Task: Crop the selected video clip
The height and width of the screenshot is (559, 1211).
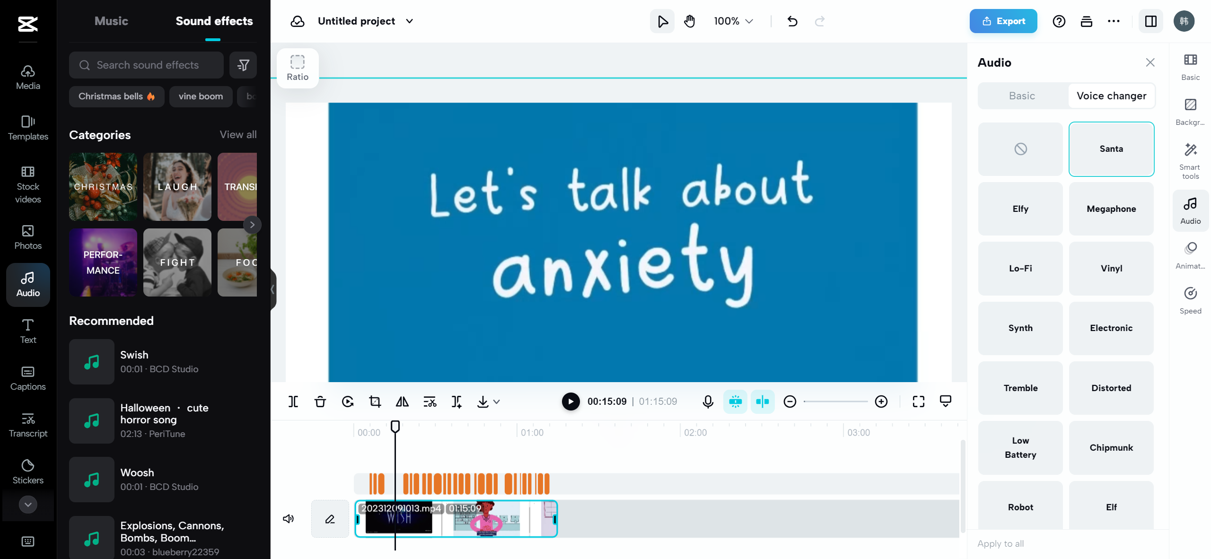Action: 374,402
